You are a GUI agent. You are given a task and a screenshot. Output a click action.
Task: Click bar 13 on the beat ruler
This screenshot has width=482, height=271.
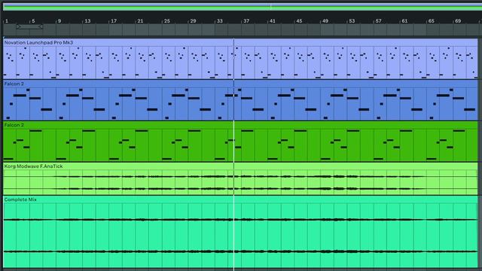tap(87, 21)
